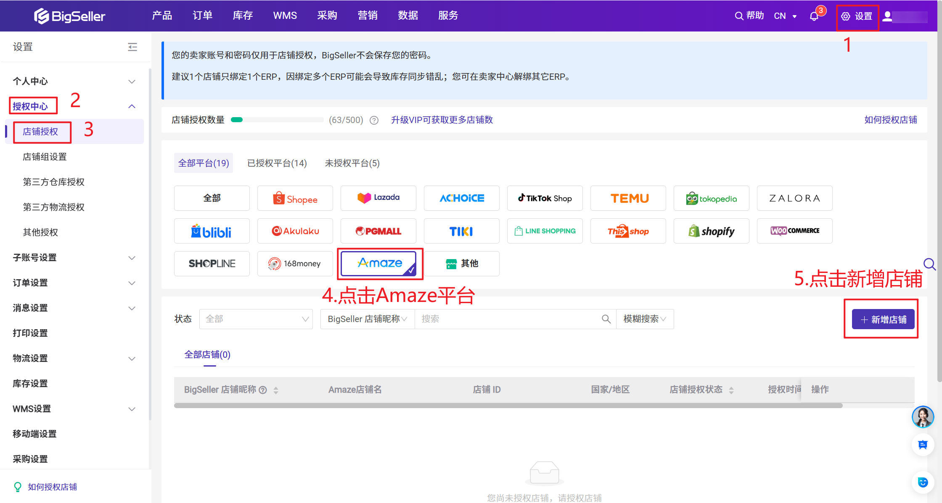942x503 pixels.
Task: Open the 状态 status dropdown
Action: [256, 319]
